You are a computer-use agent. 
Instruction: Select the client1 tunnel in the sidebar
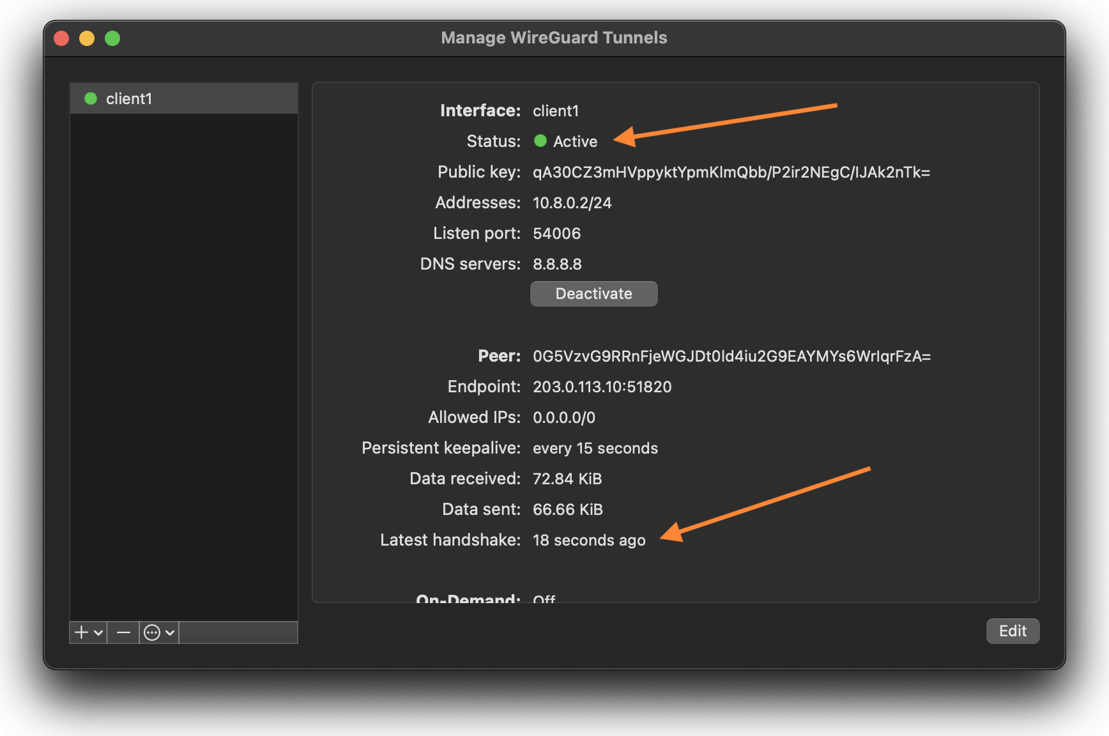(x=183, y=98)
